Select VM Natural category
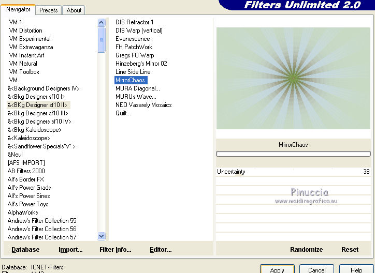Image resolution: width=375 pixels, height=273 pixels. point(23,64)
